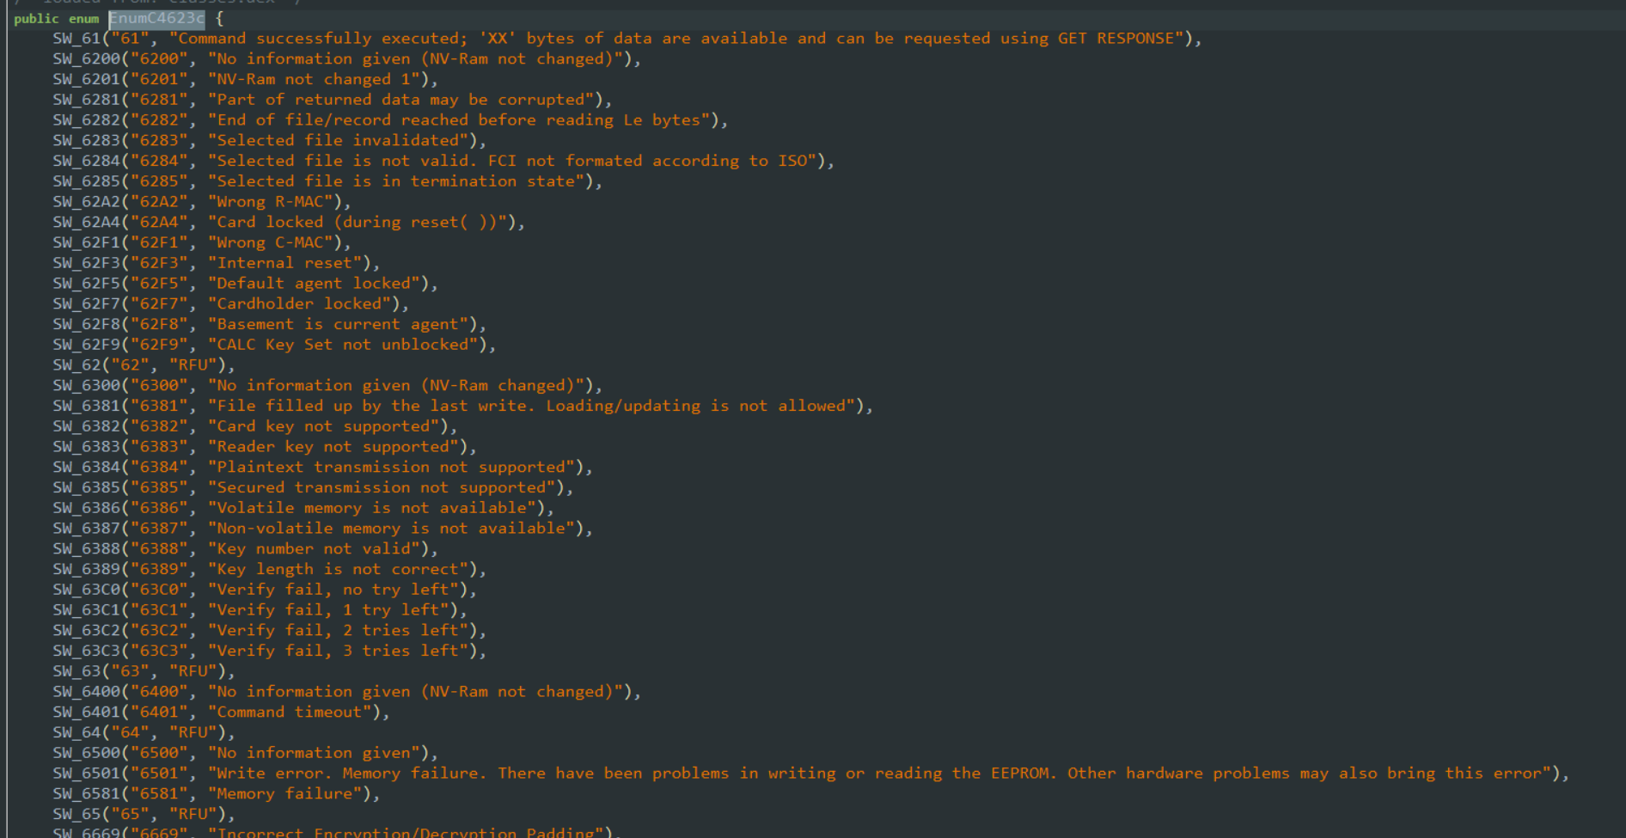Click the SW_6501 write error constant

tap(86, 774)
